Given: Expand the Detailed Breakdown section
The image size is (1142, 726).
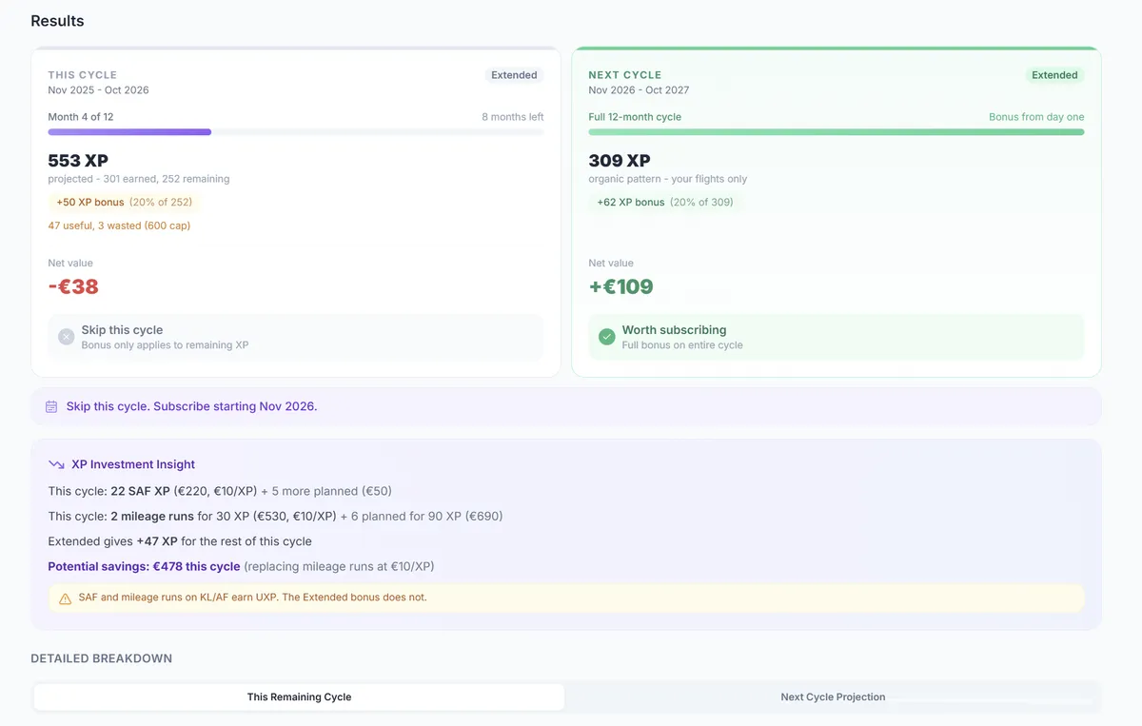Looking at the screenshot, I should (x=101, y=657).
